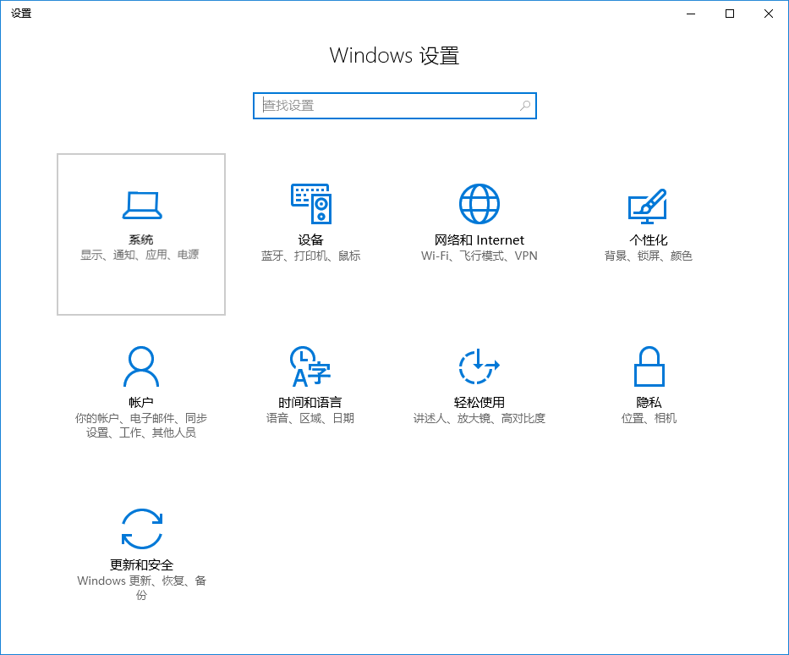Click inside the 查找设置 search field
Screen dimensions: 789x655
(x=381, y=105)
